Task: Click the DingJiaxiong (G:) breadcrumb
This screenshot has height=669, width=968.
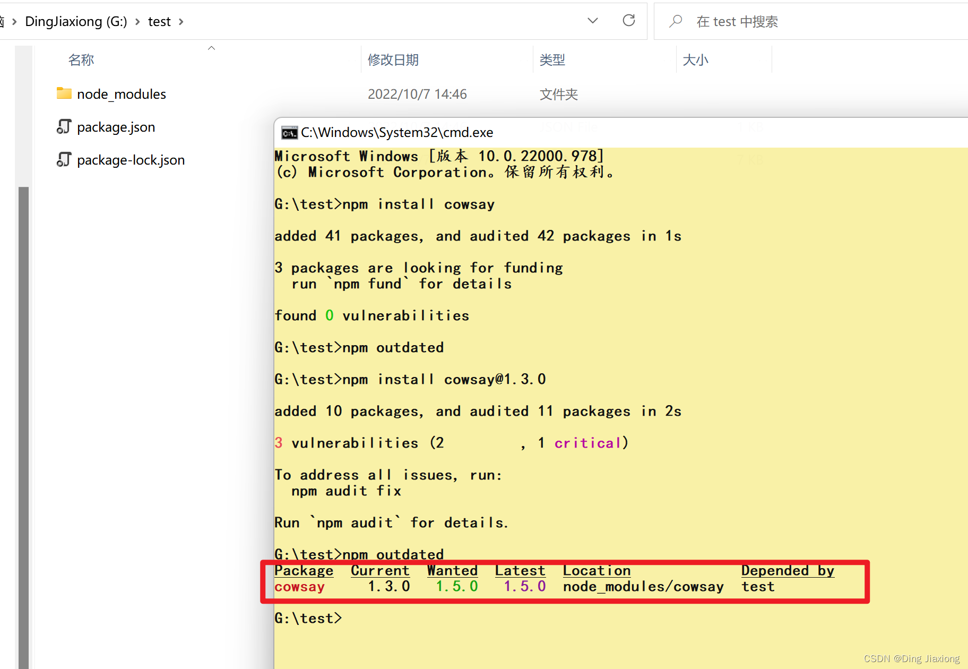Action: tap(76, 21)
